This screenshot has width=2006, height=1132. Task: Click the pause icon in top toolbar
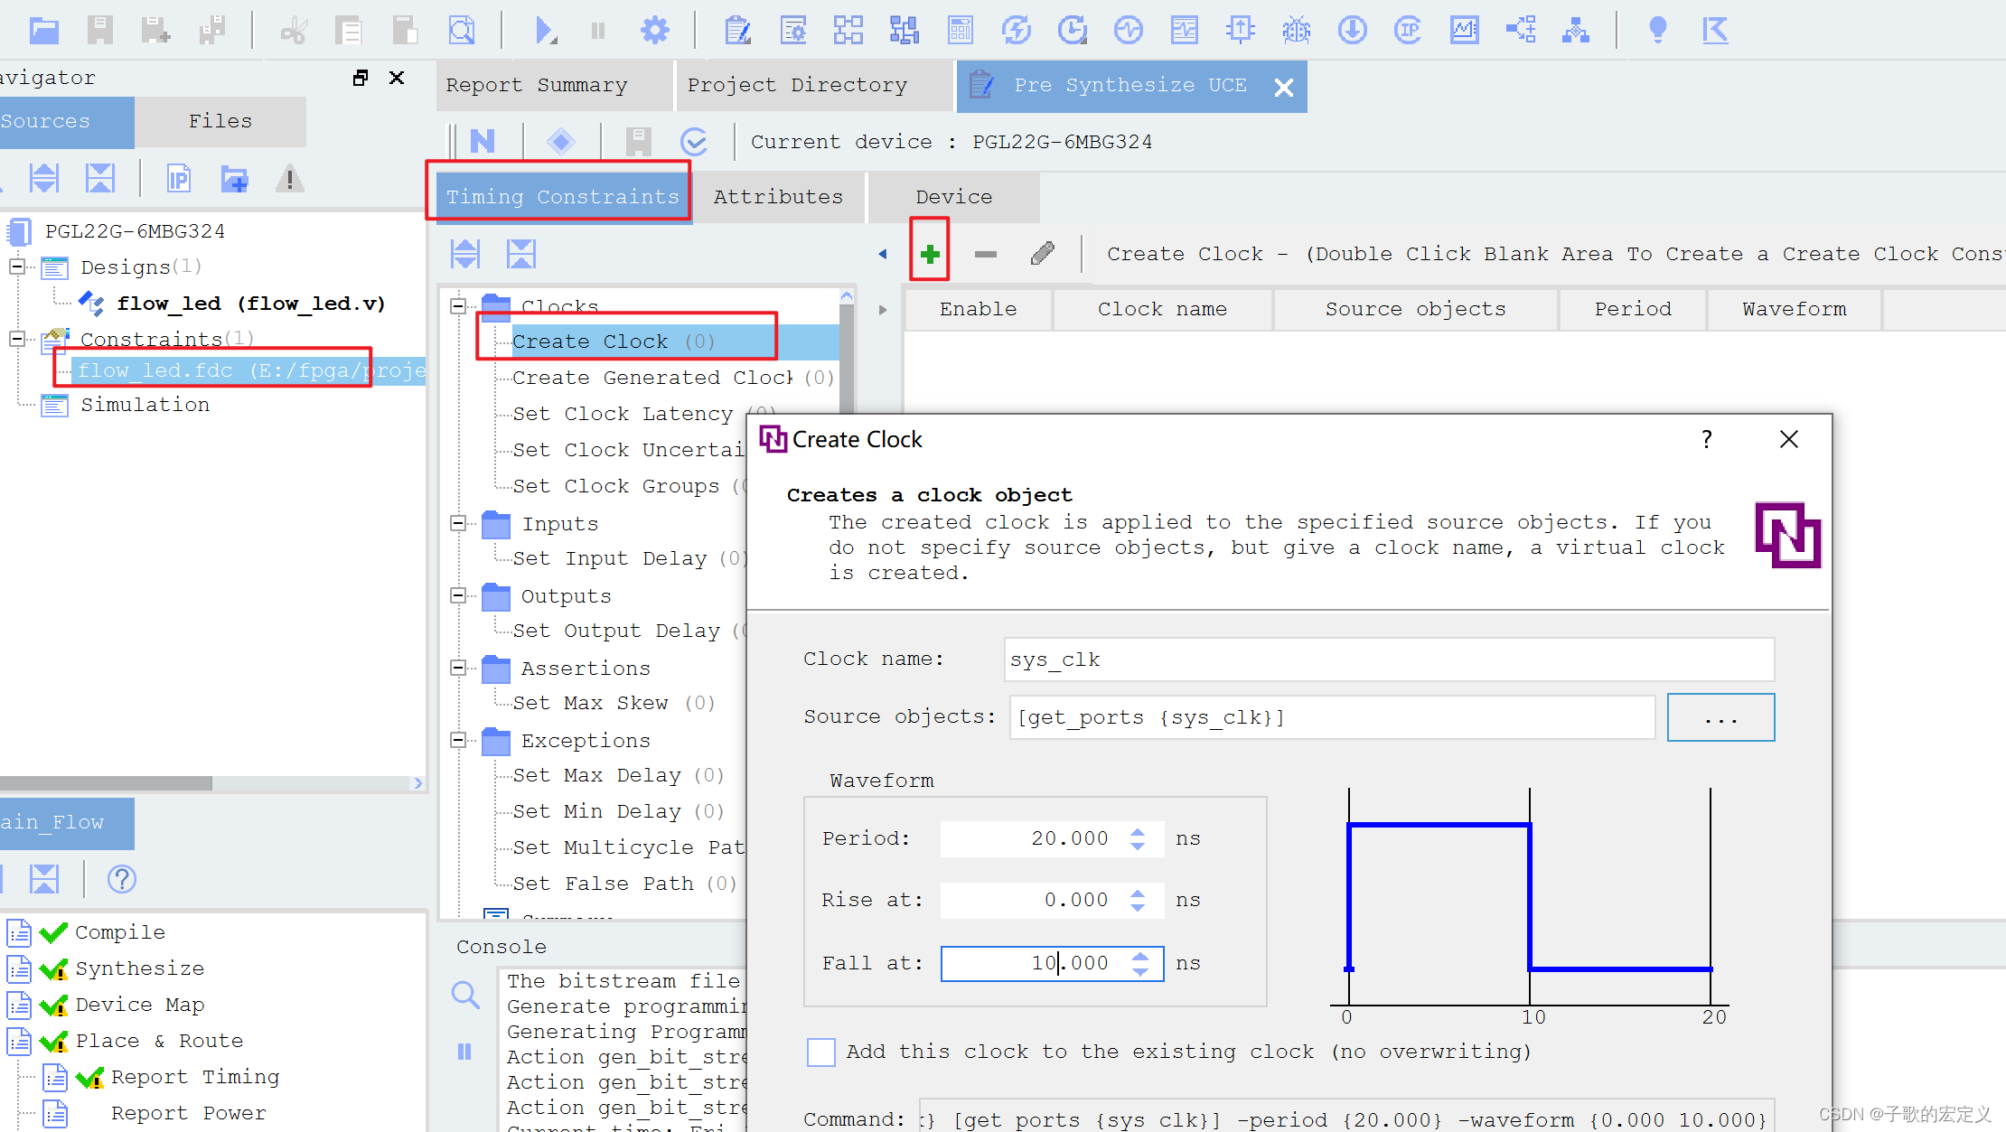pos(598,31)
